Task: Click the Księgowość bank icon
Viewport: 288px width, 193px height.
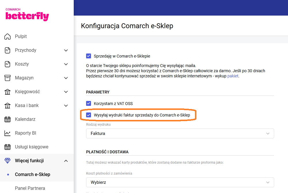Action: [8, 92]
